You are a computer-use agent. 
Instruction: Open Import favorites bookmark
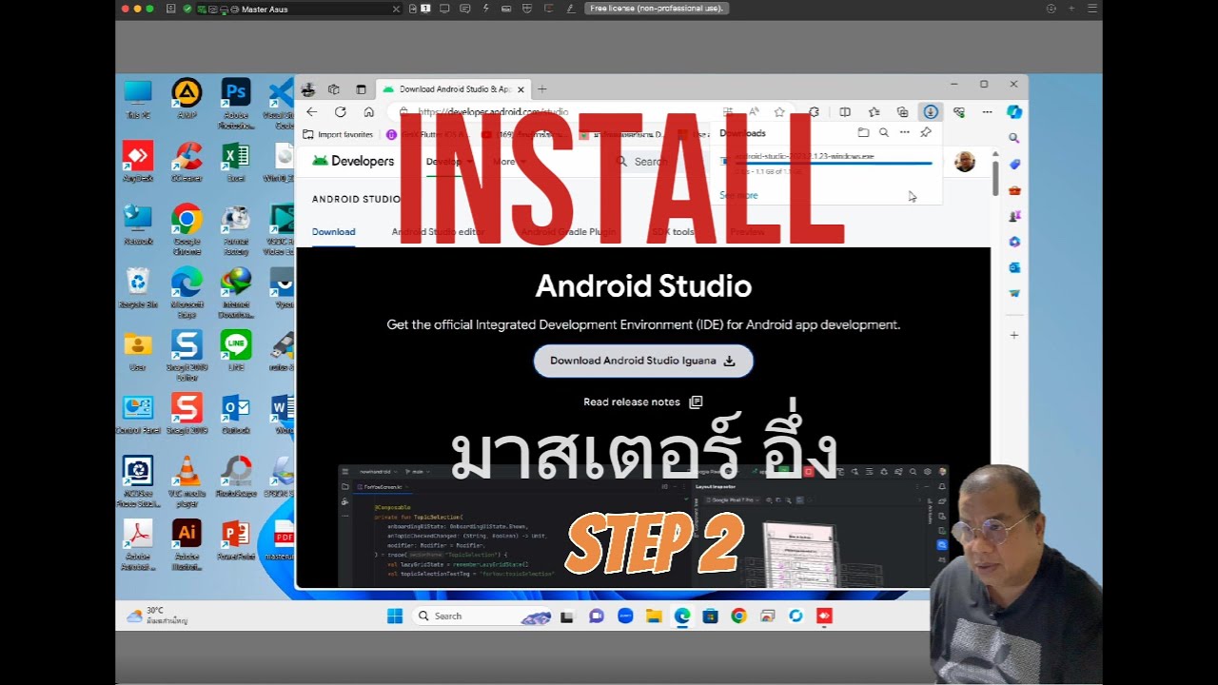tap(338, 135)
